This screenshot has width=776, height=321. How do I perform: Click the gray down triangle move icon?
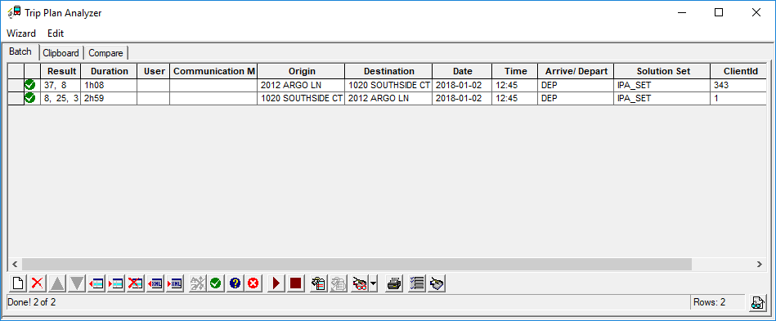(77, 283)
